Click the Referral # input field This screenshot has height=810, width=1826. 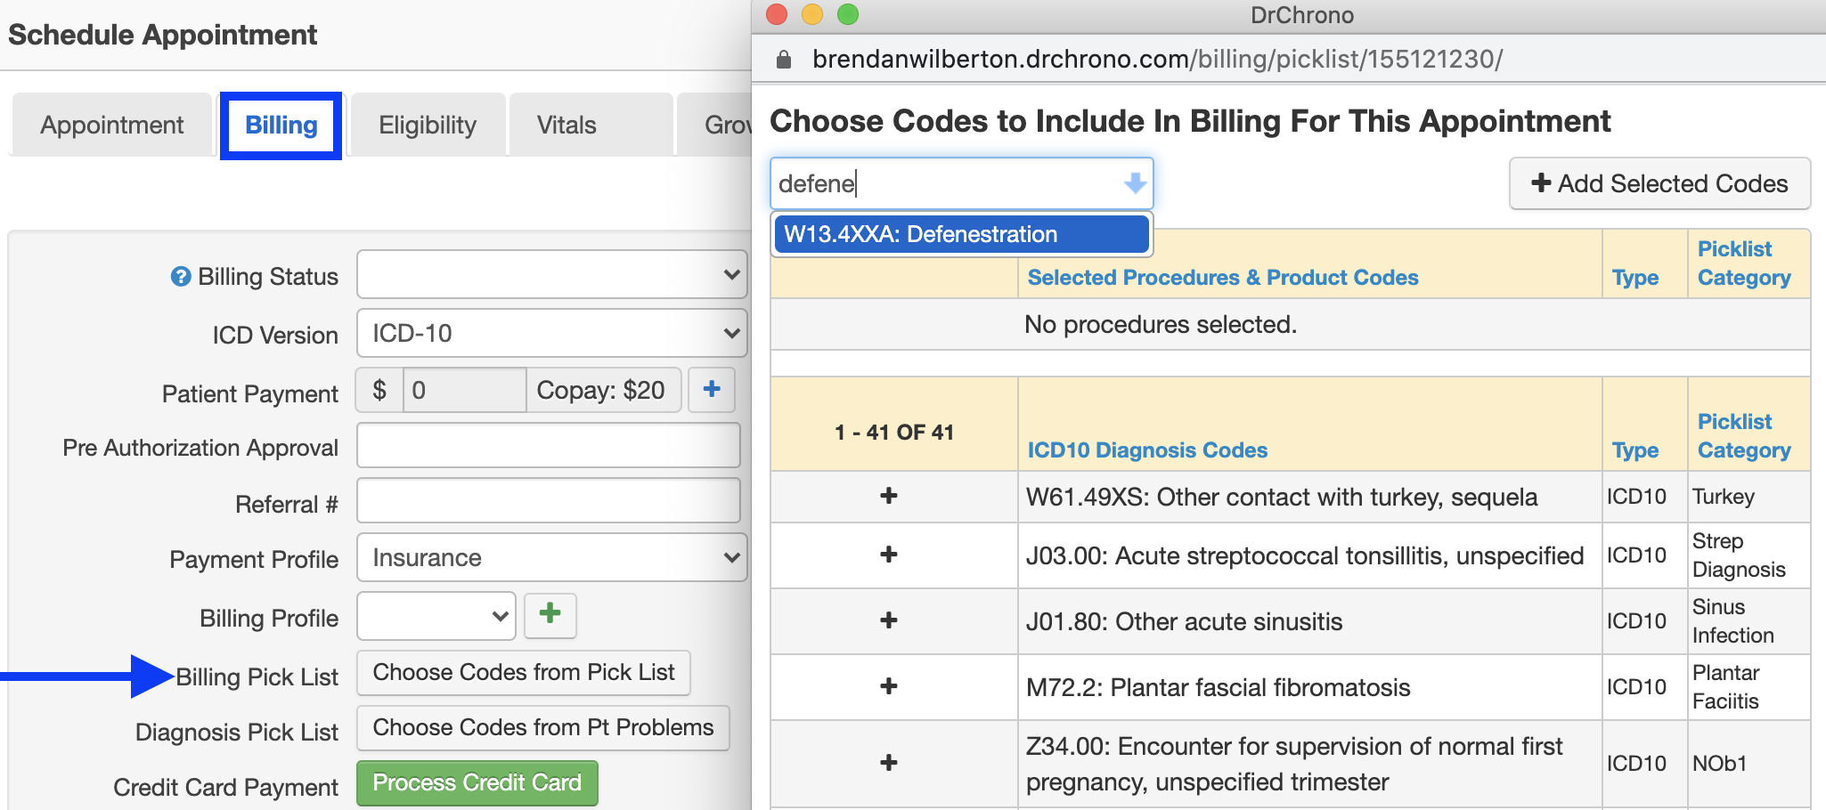coord(549,500)
